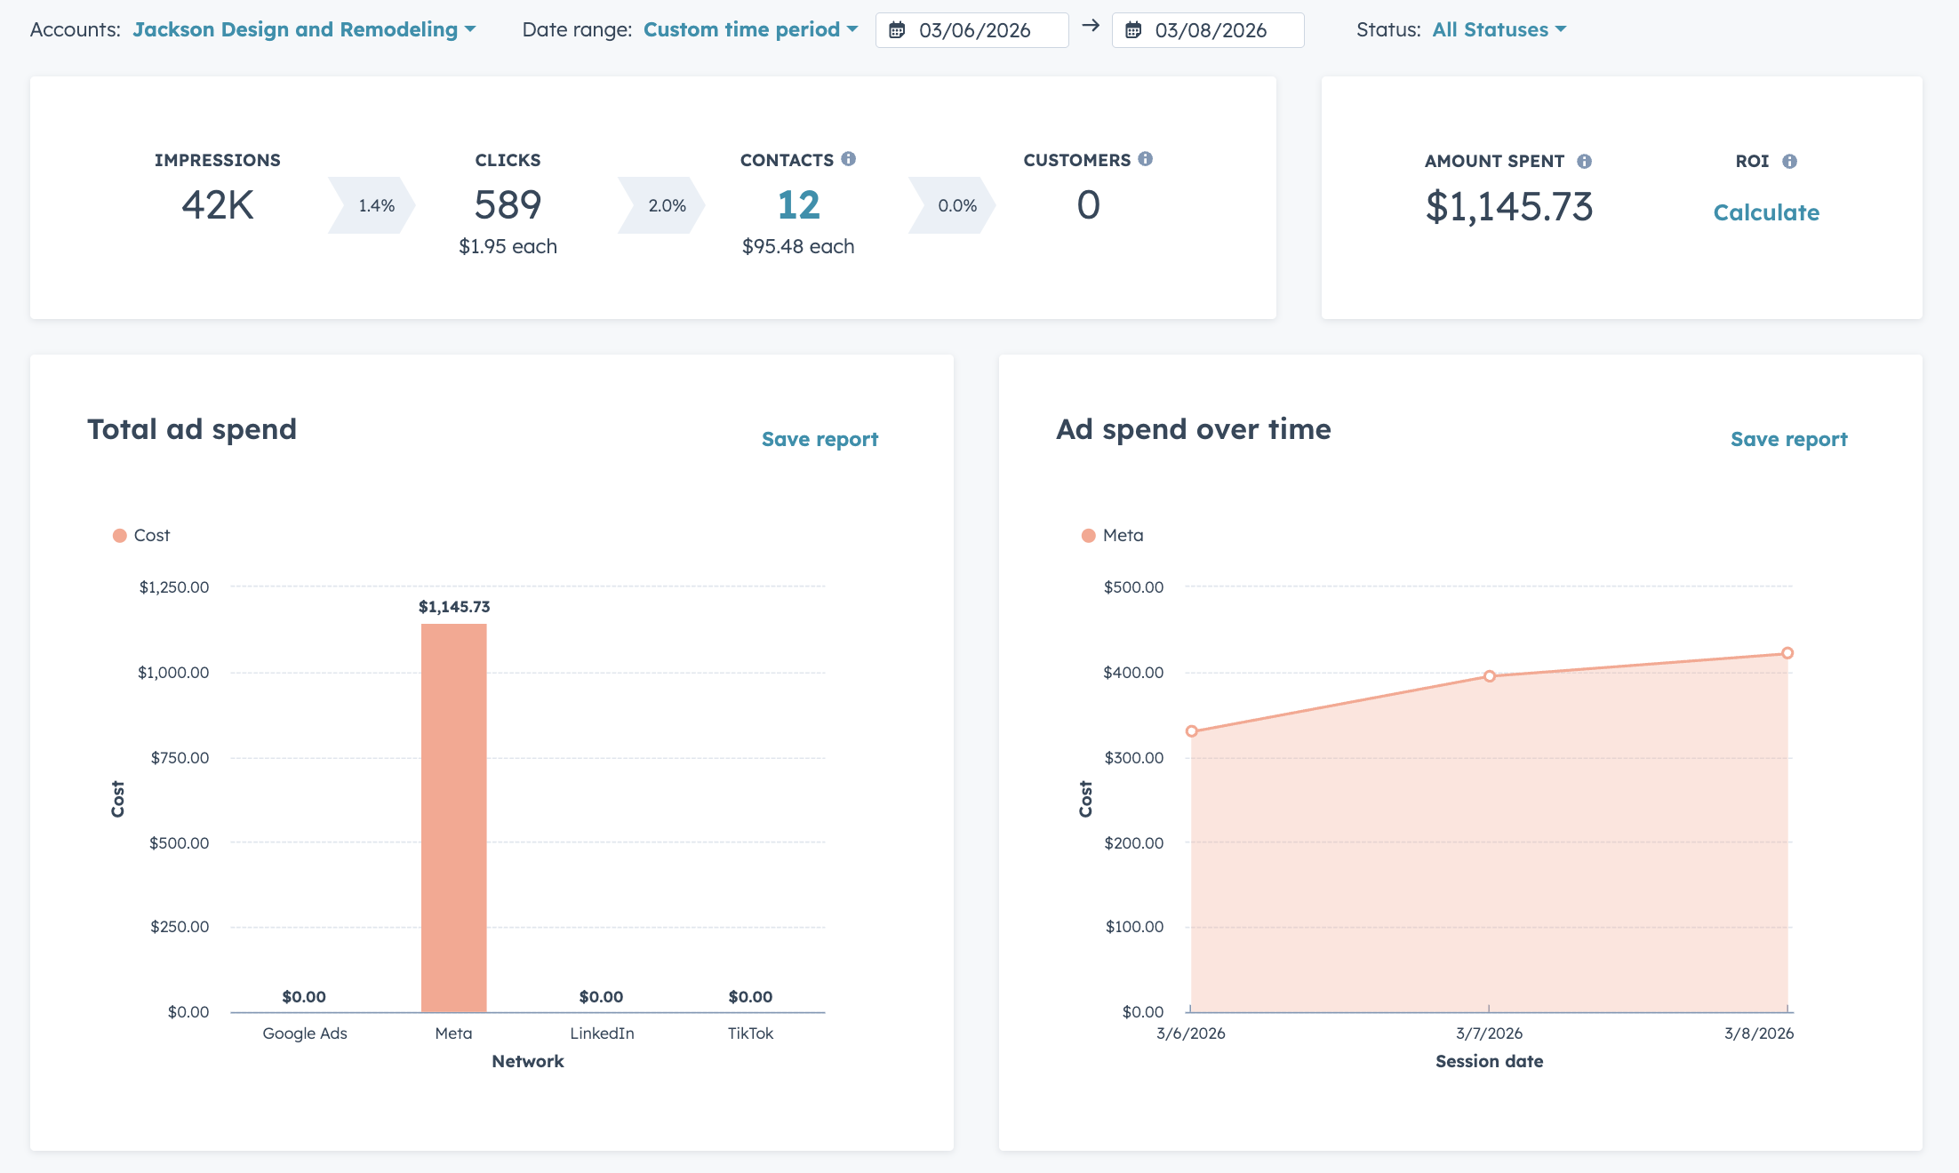Image resolution: width=1959 pixels, height=1173 pixels.
Task: Click the Contacts info icon
Action: [849, 159]
